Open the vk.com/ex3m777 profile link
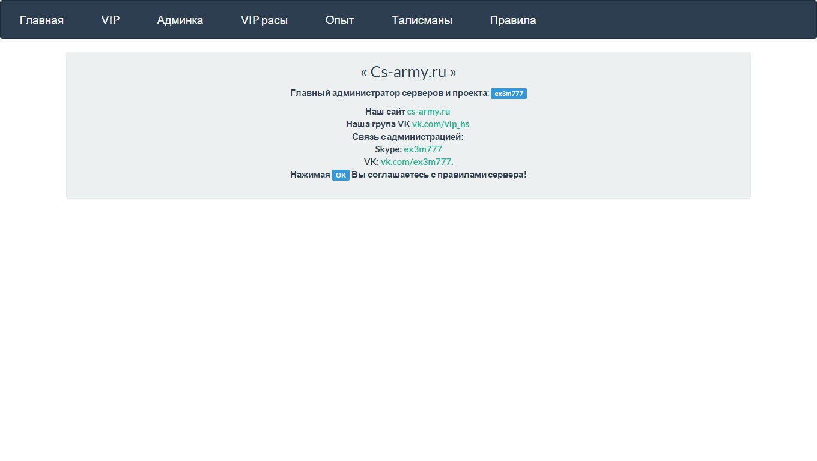Screen dimensions: 817x461 click(x=416, y=162)
